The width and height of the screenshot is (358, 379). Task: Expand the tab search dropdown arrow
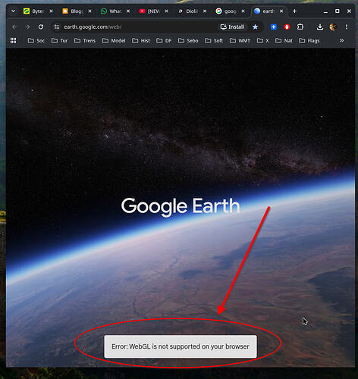13,11
